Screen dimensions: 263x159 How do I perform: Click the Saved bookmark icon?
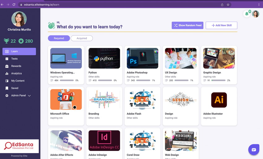tap(7, 88)
